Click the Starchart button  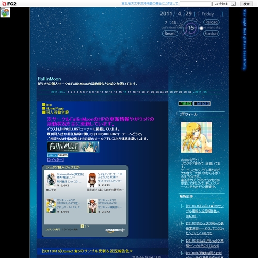pyautogui.click(x=212, y=34)
